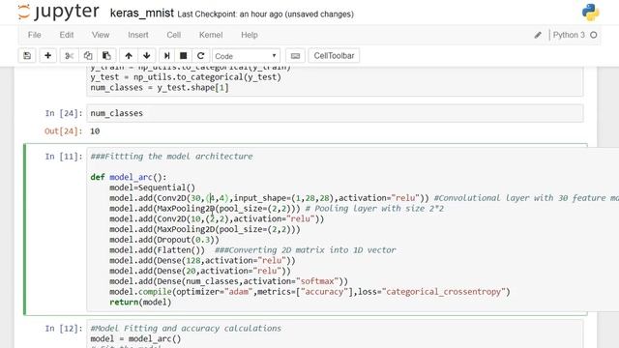The height and width of the screenshot is (348, 619).
Task: Click the Jupyter logo
Action: pos(58,13)
